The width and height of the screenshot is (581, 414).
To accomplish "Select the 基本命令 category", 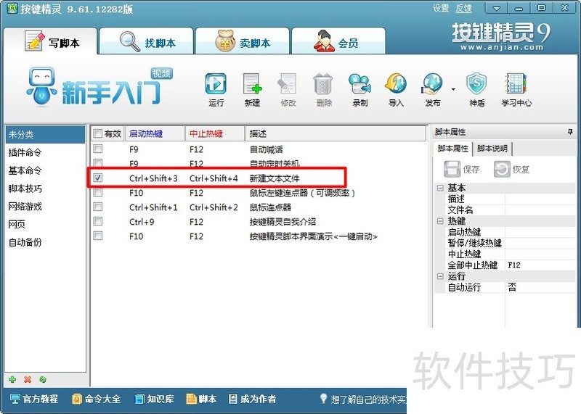I will click(45, 170).
